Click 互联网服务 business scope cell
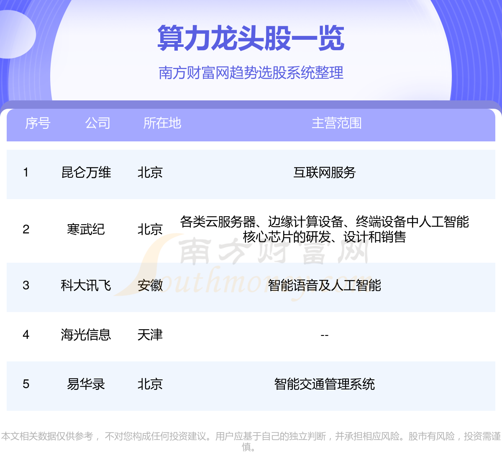502x466 pixels. pos(325,172)
